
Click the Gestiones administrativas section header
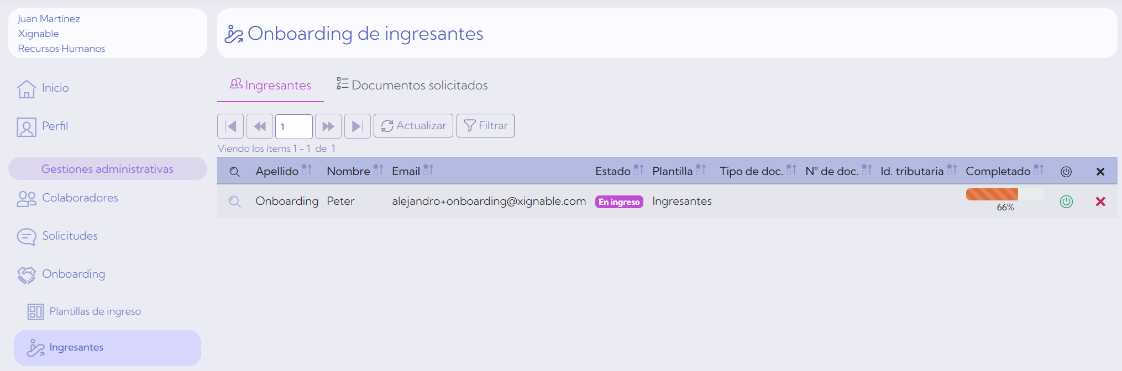click(x=108, y=169)
